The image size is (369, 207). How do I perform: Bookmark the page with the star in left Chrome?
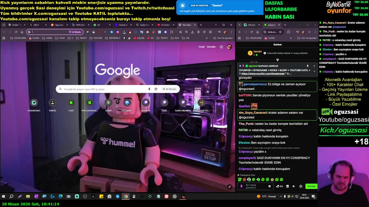[x=180, y=32]
